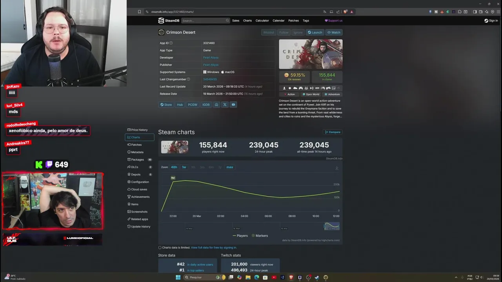
Task: Open the DLCs sidebar tab
Action: pyautogui.click(x=140, y=167)
